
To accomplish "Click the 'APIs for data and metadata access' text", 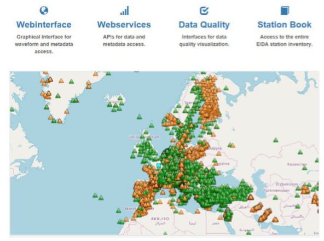I will pyautogui.click(x=124, y=41).
